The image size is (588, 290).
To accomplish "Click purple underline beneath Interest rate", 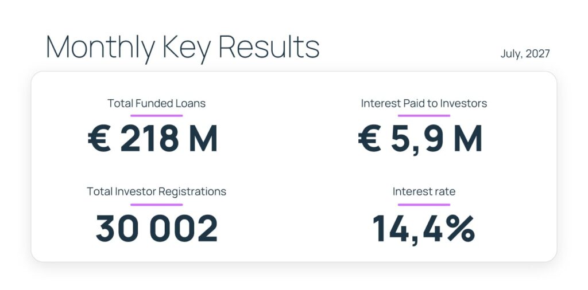I will click(x=424, y=205).
